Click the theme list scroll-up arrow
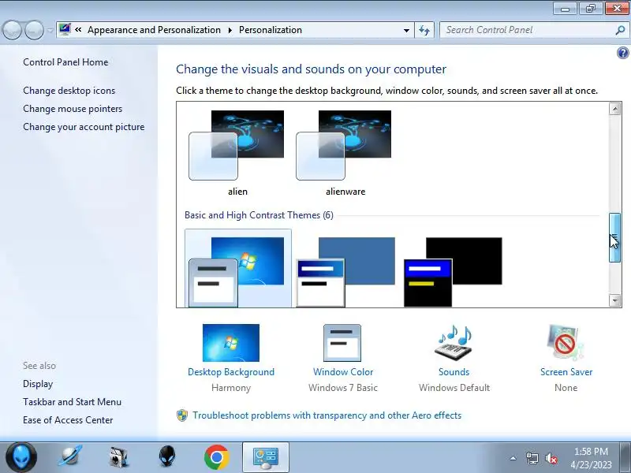The width and height of the screenshot is (631, 473). [x=615, y=109]
